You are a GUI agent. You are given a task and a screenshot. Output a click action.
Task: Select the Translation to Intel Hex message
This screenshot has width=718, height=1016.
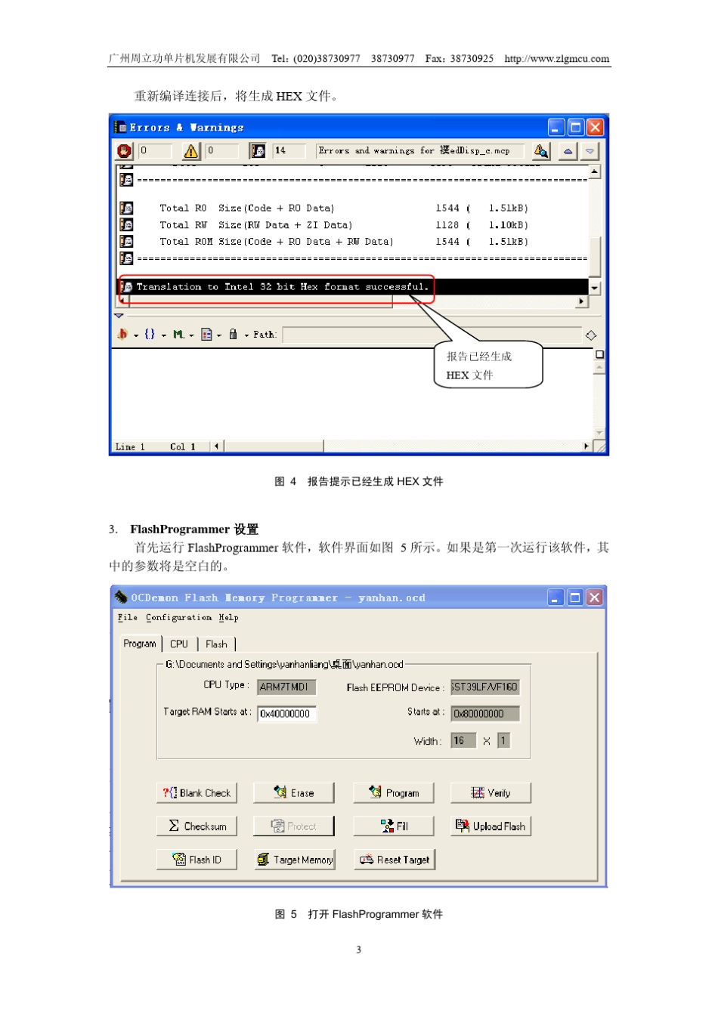[353, 287]
